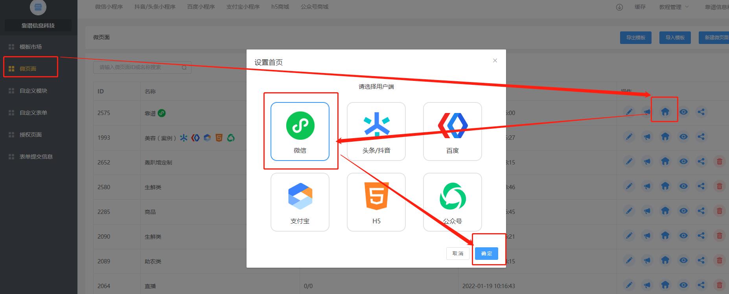Viewport: 729px width, 294px height.
Task: Preview page 2580 with eye icon
Action: point(684,186)
